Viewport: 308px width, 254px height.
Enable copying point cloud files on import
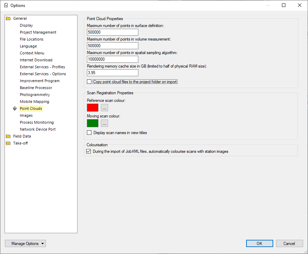point(89,82)
